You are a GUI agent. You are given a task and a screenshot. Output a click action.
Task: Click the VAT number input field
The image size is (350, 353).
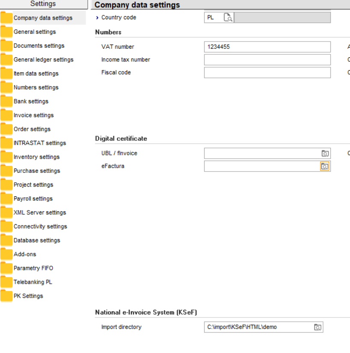tap(267, 47)
